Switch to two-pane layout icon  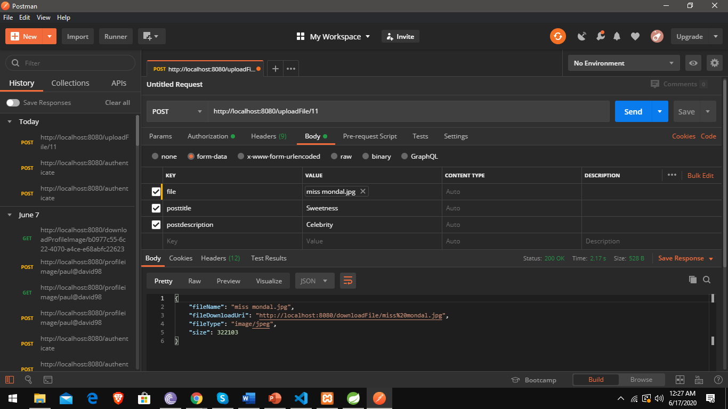680,380
